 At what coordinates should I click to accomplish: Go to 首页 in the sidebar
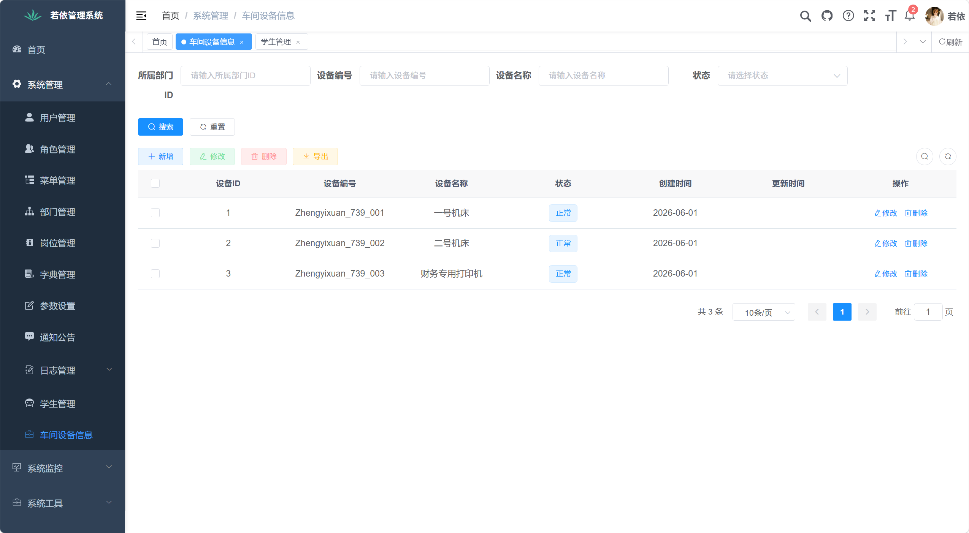pyautogui.click(x=63, y=50)
